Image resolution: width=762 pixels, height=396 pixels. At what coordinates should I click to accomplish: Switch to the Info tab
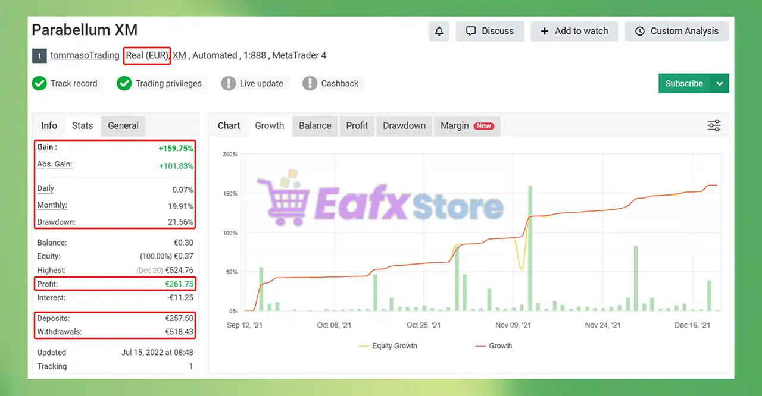(49, 125)
